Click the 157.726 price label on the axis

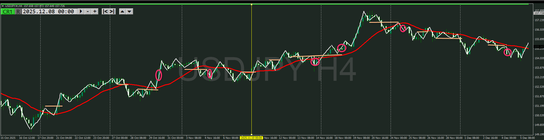(539, 13)
